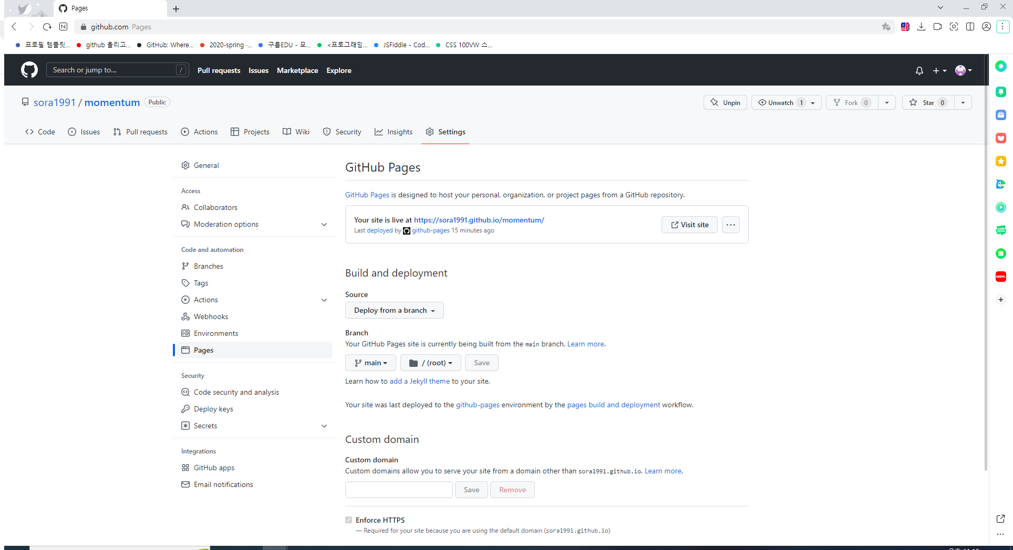Reload the current page
The width and height of the screenshot is (1013, 550).
(47, 27)
